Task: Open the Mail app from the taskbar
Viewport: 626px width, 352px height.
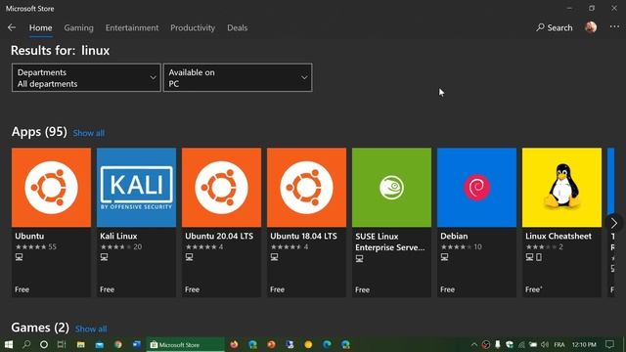Action: [x=100, y=344]
